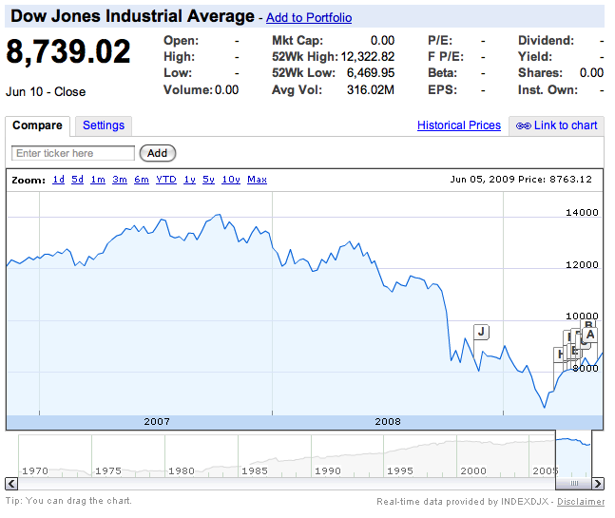This screenshot has width=615, height=518.
Task: Click the Add to Portfolio link
Action: pyautogui.click(x=308, y=18)
